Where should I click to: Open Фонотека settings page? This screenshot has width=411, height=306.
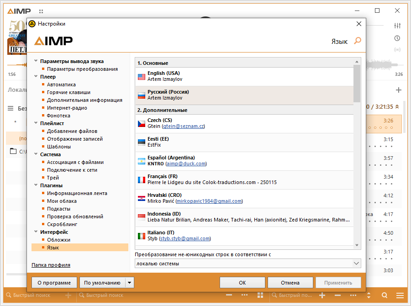pos(58,116)
